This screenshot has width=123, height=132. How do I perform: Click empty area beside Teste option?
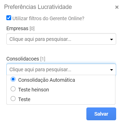[72, 99]
